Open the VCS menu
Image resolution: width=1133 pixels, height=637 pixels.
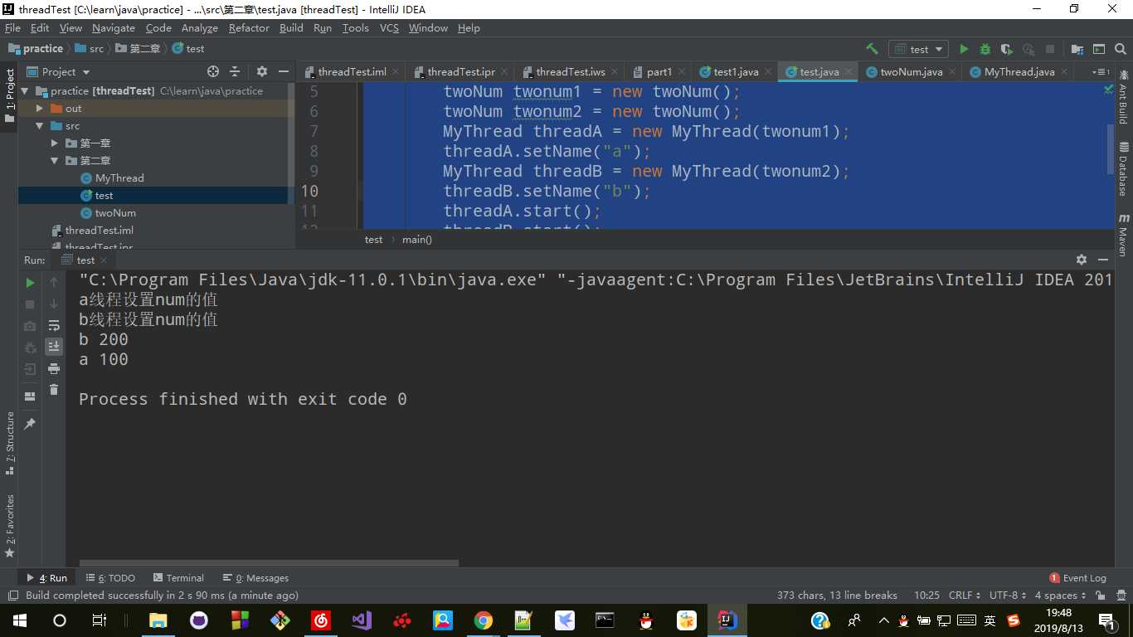tap(389, 27)
